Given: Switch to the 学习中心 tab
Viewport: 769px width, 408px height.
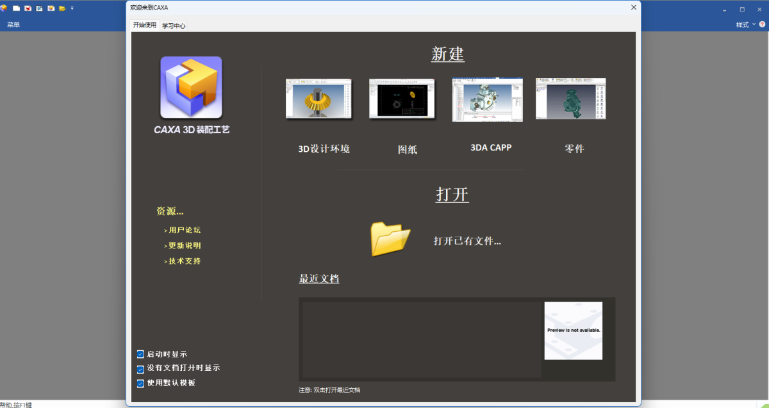Looking at the screenshot, I should 174,26.
